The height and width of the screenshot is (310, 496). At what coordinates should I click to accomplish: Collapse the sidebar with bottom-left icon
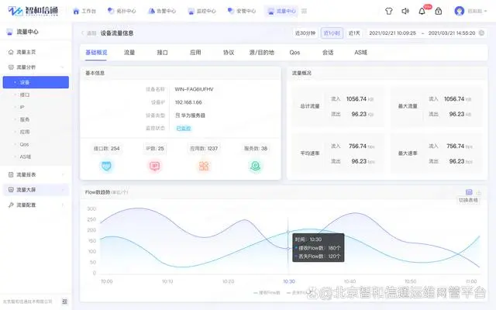(x=64, y=301)
